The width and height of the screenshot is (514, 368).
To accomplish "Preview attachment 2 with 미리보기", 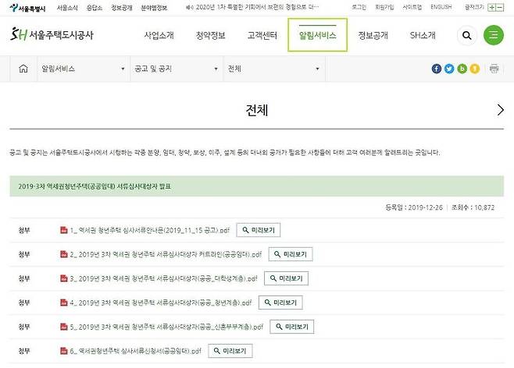I will pyautogui.click(x=291, y=254).
